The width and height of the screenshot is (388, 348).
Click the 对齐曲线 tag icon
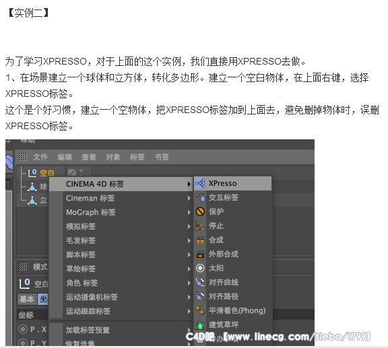(200, 282)
